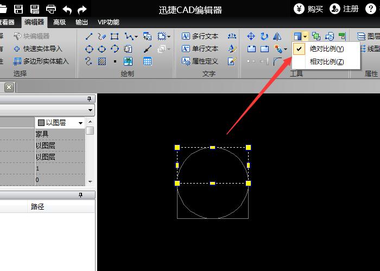Click the Save icon in the title bar

coord(18,9)
